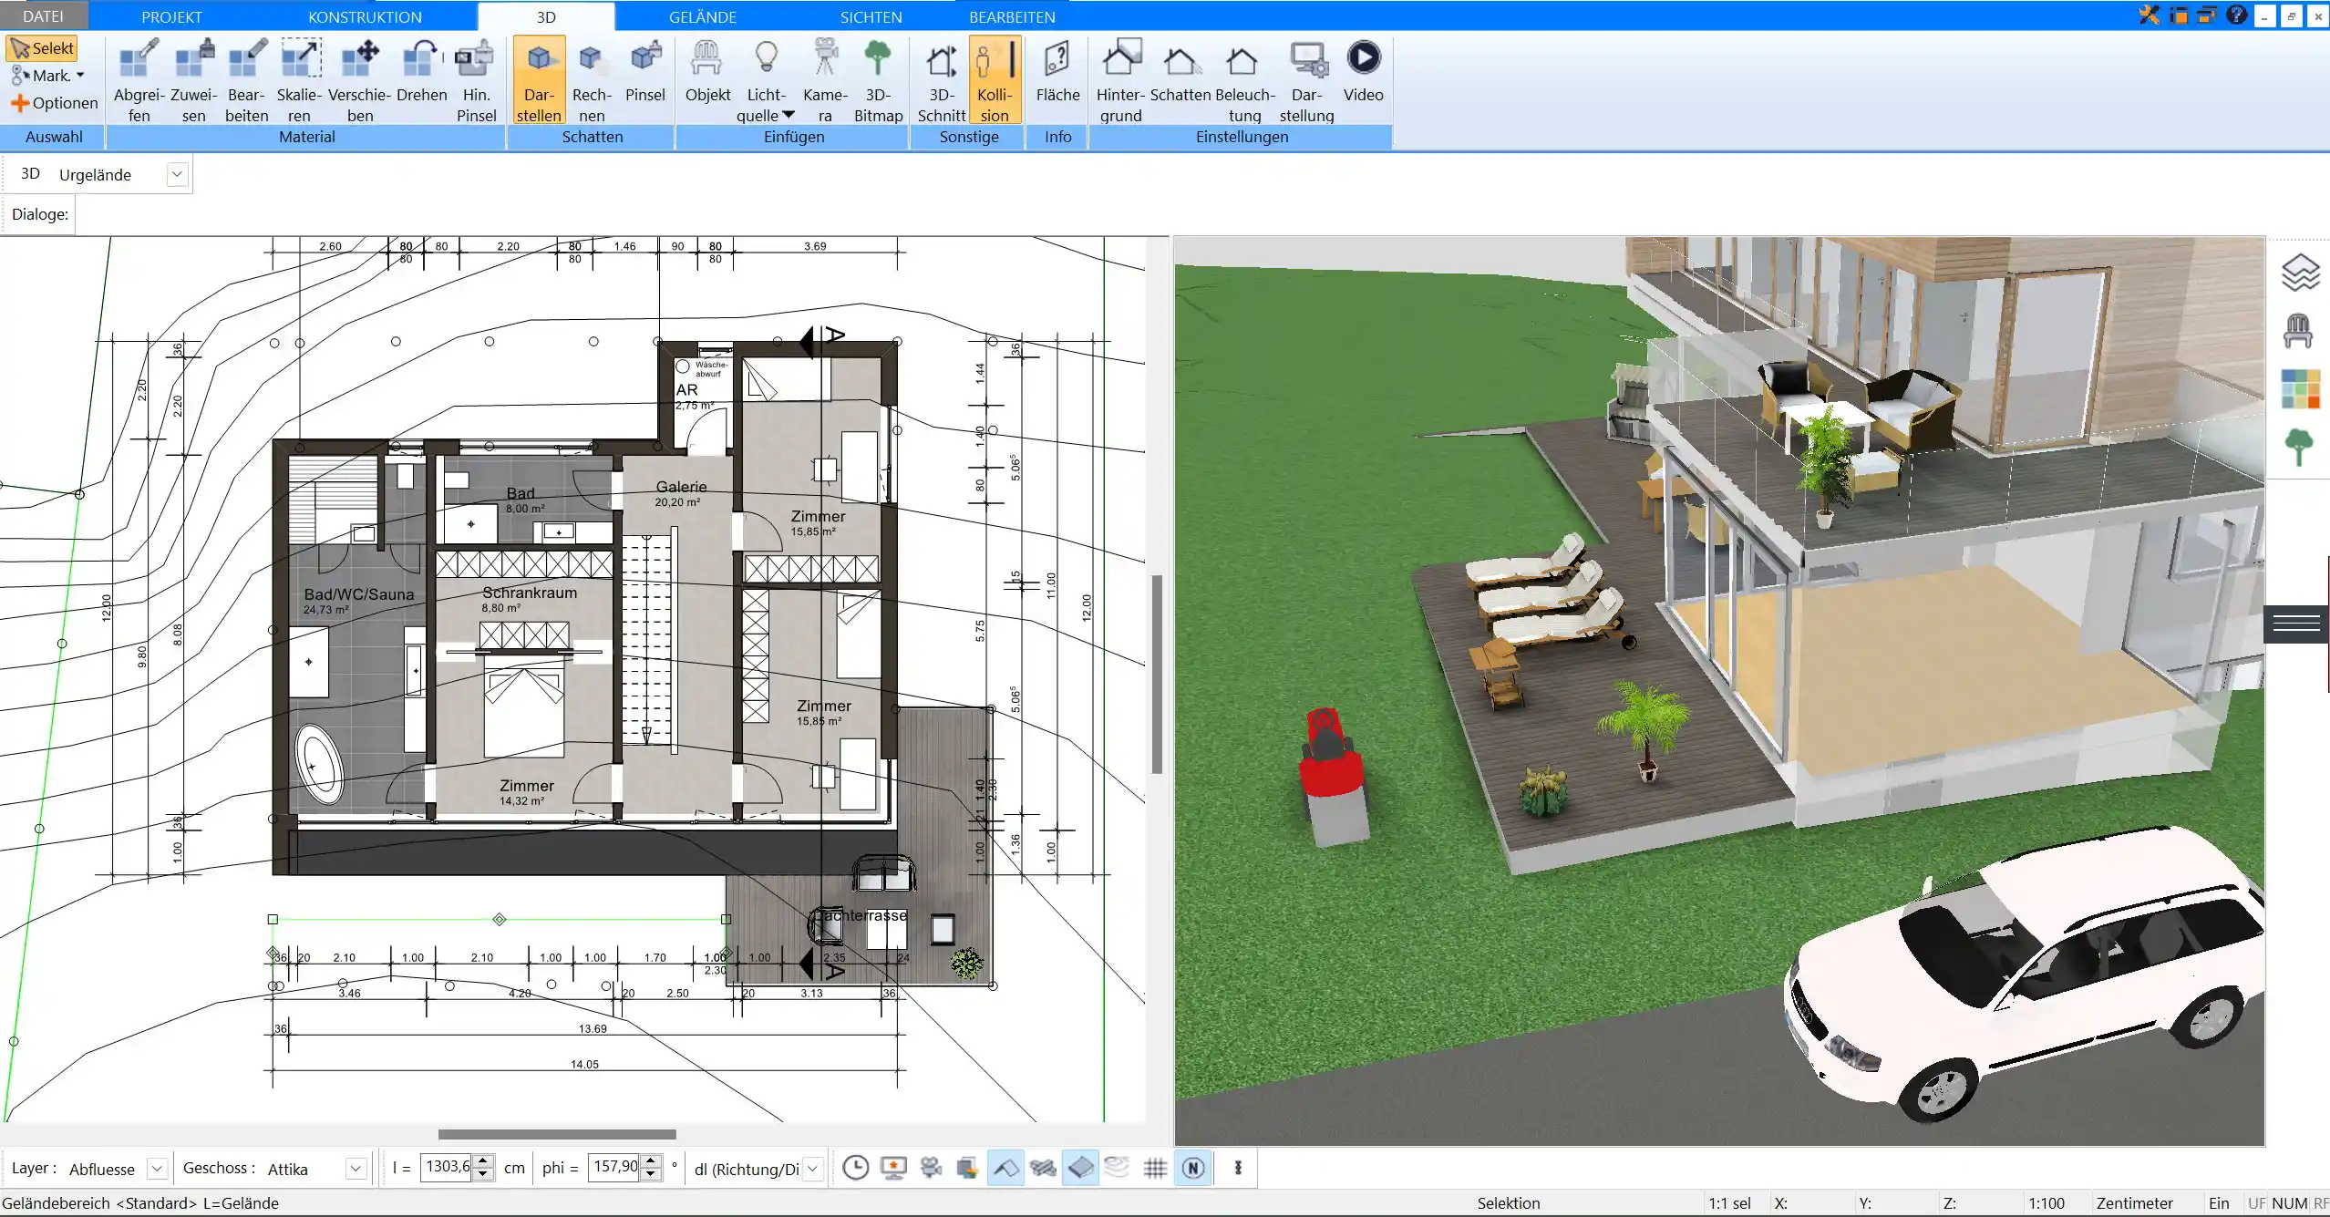This screenshot has width=2330, height=1217.
Task: Click Rechnen shadow calculation
Action: click(592, 80)
